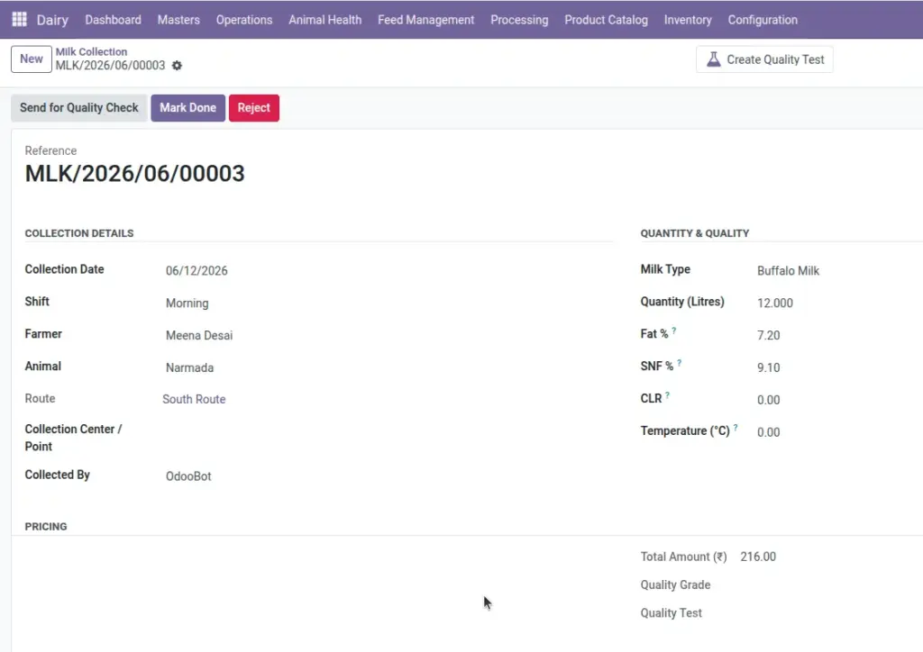Image resolution: width=923 pixels, height=652 pixels.
Task: Open the Dashboard menu
Action: coord(113,20)
